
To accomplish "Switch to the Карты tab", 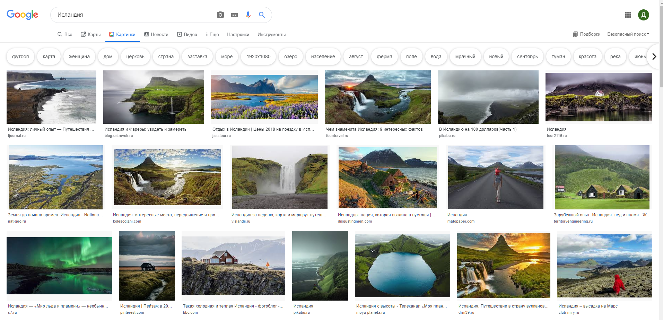I will pyautogui.click(x=91, y=34).
